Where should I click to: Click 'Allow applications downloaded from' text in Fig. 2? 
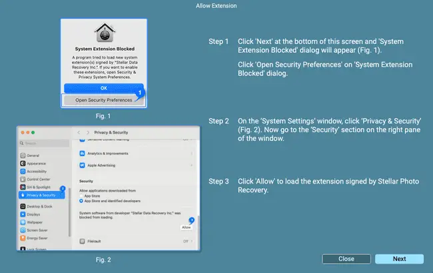tap(107, 191)
